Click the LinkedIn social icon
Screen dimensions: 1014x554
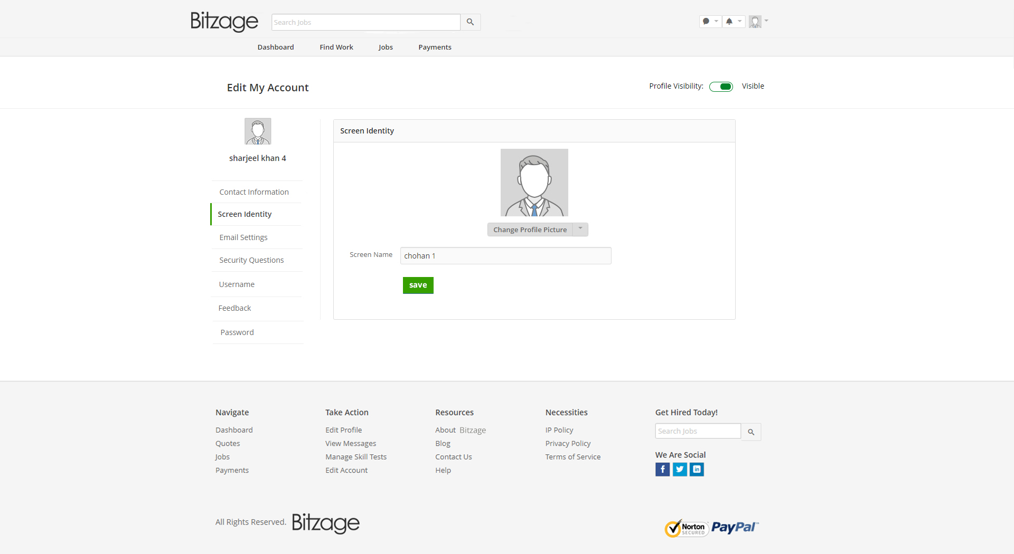click(697, 469)
